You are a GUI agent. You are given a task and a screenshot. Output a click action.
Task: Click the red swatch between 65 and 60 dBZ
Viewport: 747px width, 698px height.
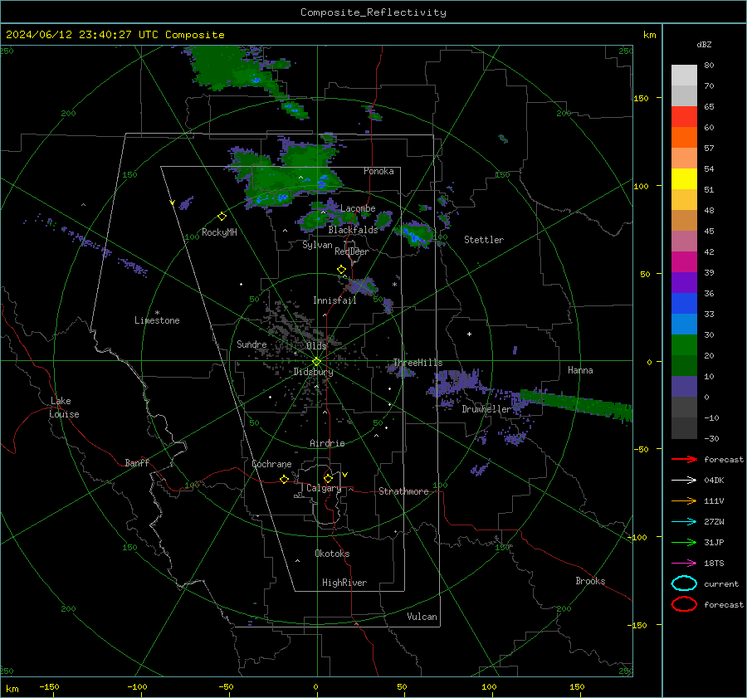[684, 117]
